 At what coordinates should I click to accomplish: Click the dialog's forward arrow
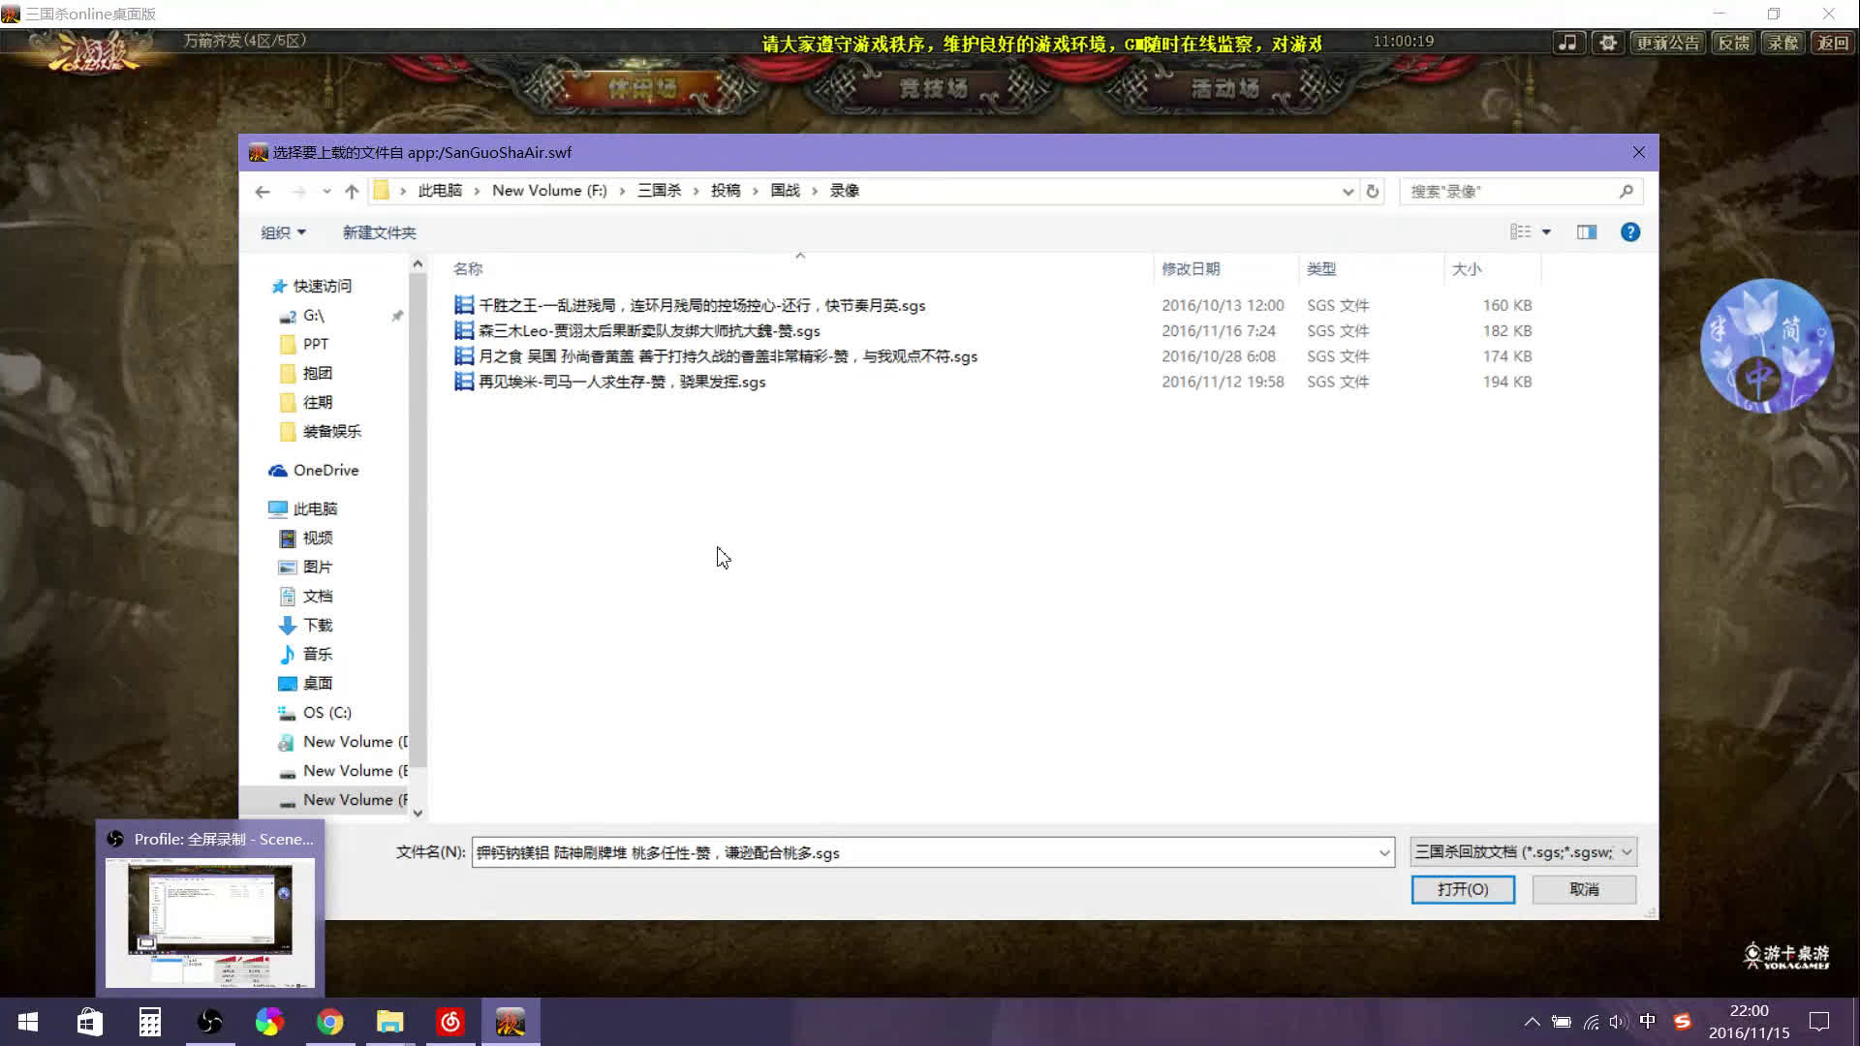(298, 192)
